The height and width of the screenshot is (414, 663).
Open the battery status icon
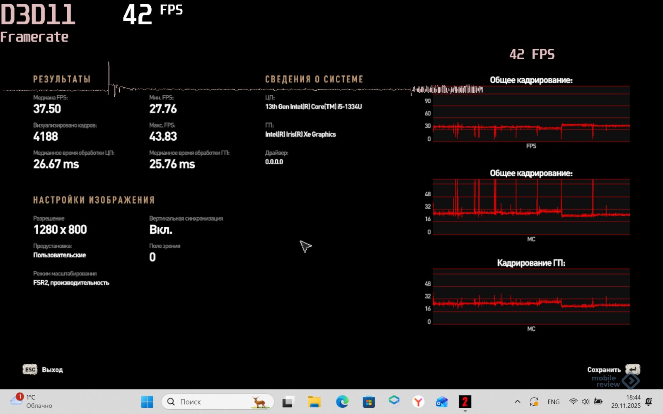[598, 402]
